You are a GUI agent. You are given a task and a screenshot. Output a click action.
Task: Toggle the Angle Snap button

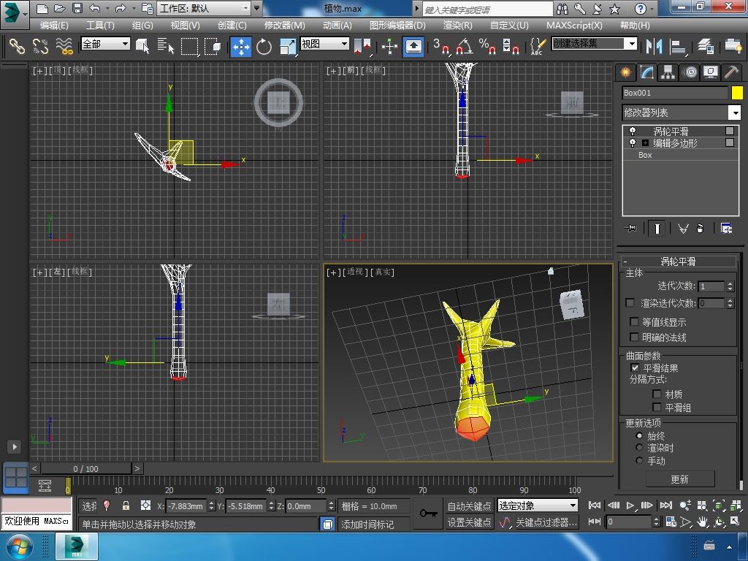click(464, 46)
